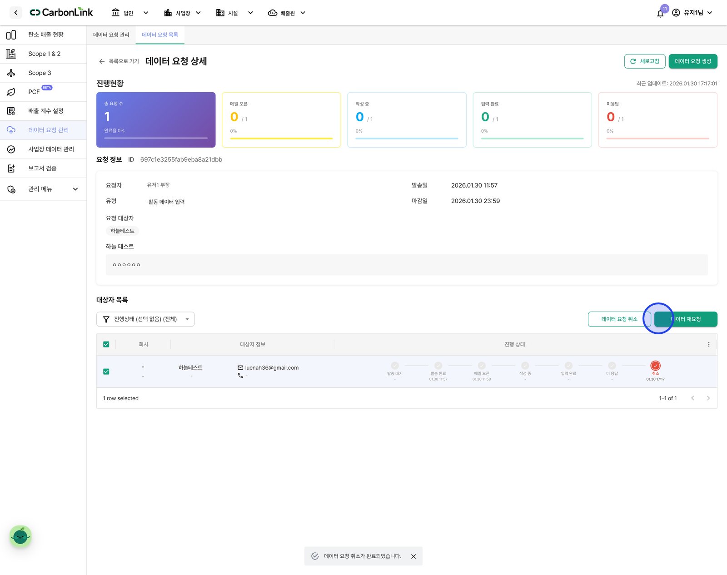Screen dimensions: 727x575
Task: Switch to the 데이터 요청 관리 tab
Action: pos(111,35)
